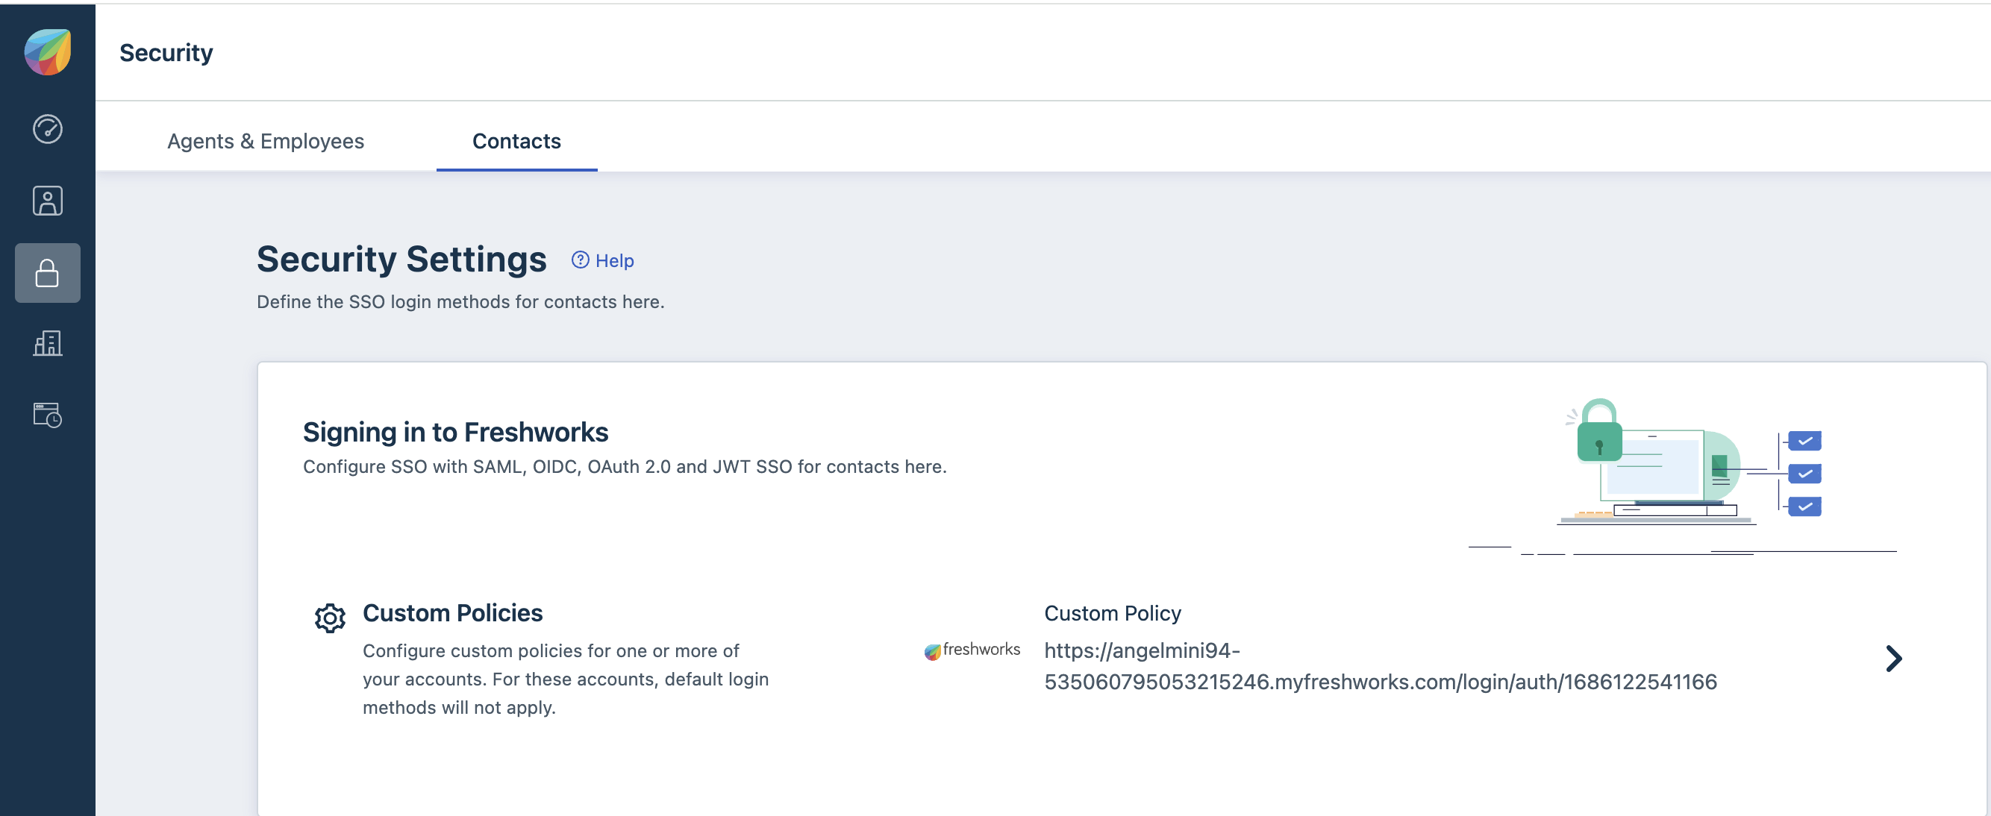Expand the Custom Policy right chevron arrow
The width and height of the screenshot is (1991, 816).
1892,659
